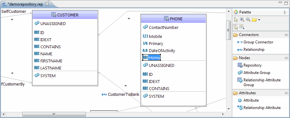Select the FIRSTNAME attribute

48,61
